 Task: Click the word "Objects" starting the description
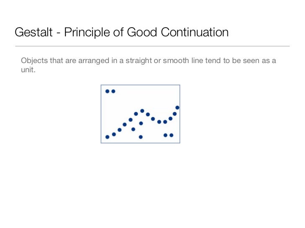(x=34, y=61)
